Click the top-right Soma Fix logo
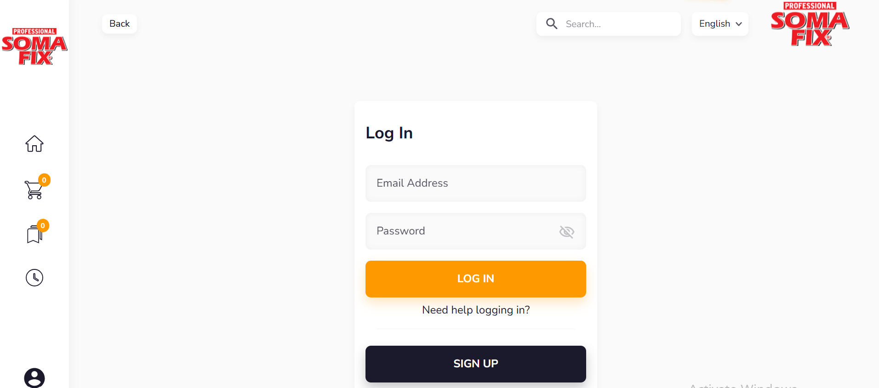Image resolution: width=879 pixels, height=388 pixels. [810, 25]
